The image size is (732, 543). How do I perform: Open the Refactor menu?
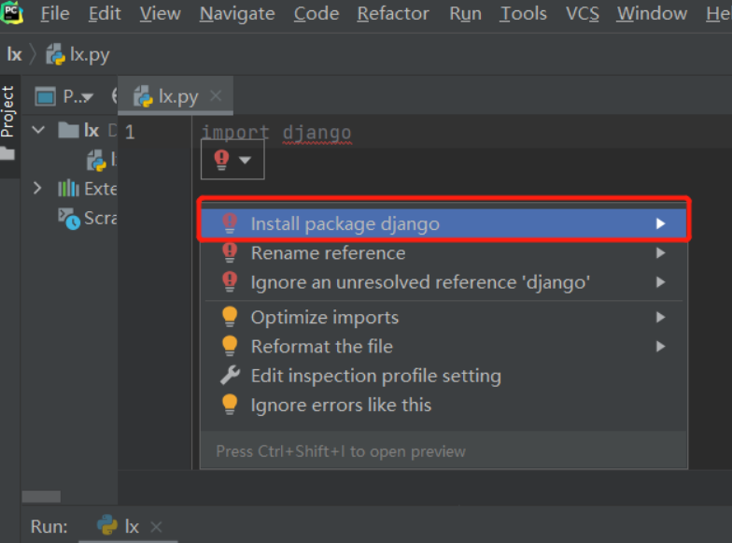coord(393,13)
